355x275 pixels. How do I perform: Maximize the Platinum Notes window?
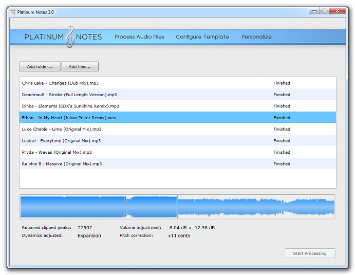click(324, 10)
